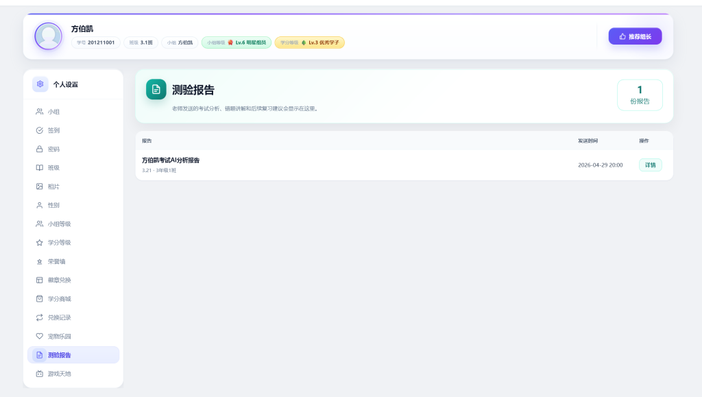Click the 相片 image icon
This screenshot has height=397, width=702.
39,187
